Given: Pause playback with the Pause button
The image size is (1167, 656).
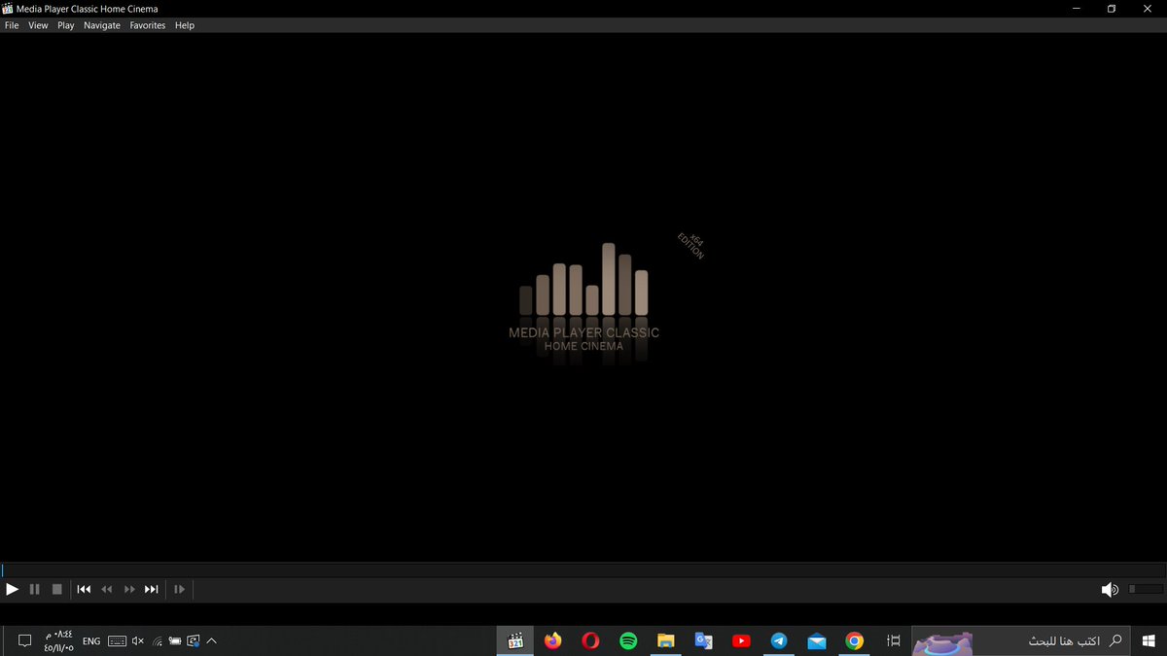Looking at the screenshot, I should point(34,589).
